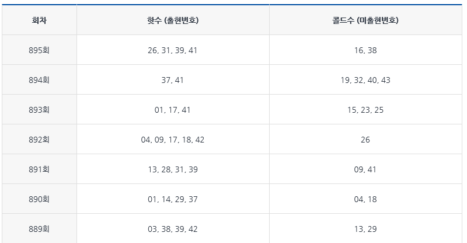Select the 893회 row label

point(39,110)
